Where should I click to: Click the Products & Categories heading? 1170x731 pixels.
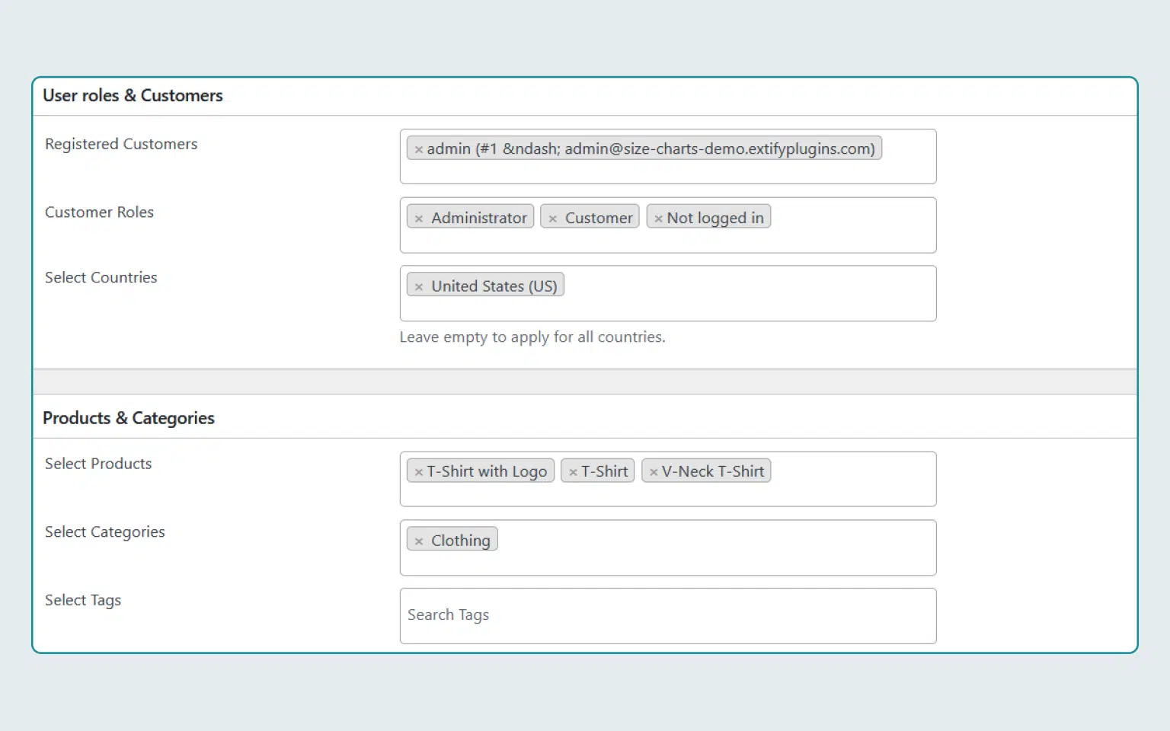pos(129,418)
